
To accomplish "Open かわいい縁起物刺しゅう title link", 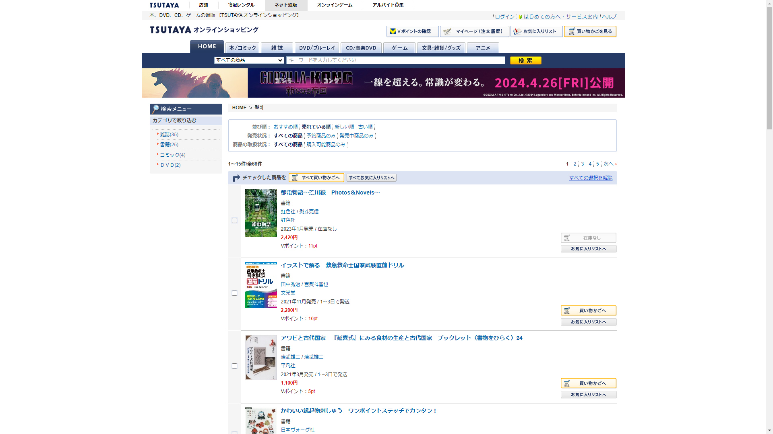I will 358,411.
